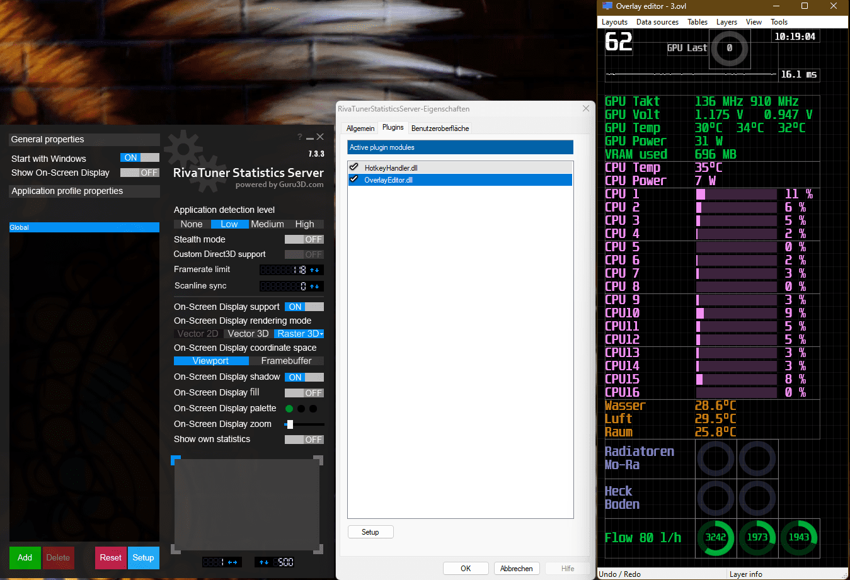
Task: Click Hilfe button in Eigenschaften dialog
Action: (568, 569)
